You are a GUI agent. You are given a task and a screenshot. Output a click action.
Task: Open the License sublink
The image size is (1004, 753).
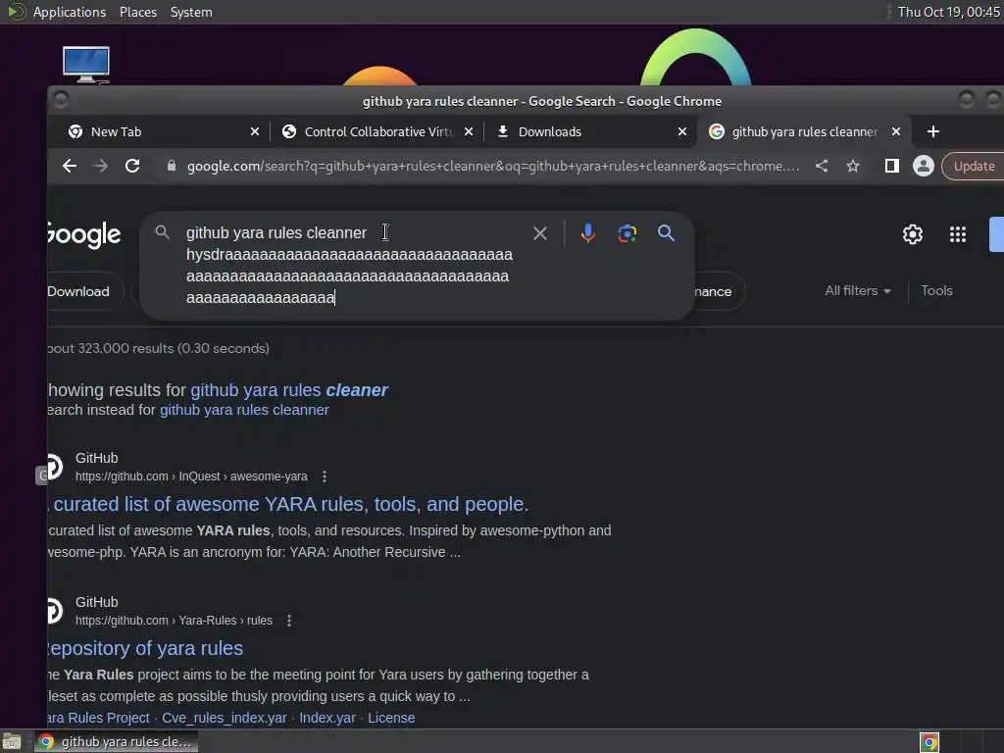coord(391,719)
